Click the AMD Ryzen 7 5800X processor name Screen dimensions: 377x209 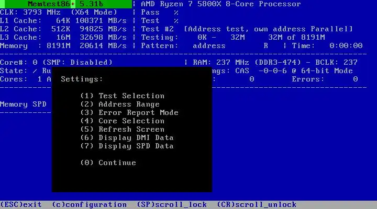point(221,4)
